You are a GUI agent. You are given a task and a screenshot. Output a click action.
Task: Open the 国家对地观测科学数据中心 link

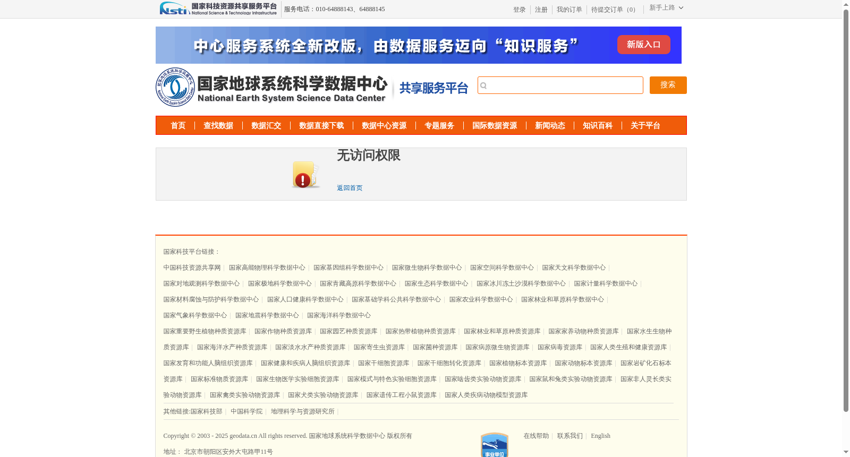click(x=201, y=284)
